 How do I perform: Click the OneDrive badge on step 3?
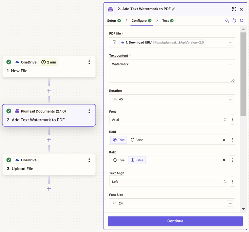[x=26, y=160]
